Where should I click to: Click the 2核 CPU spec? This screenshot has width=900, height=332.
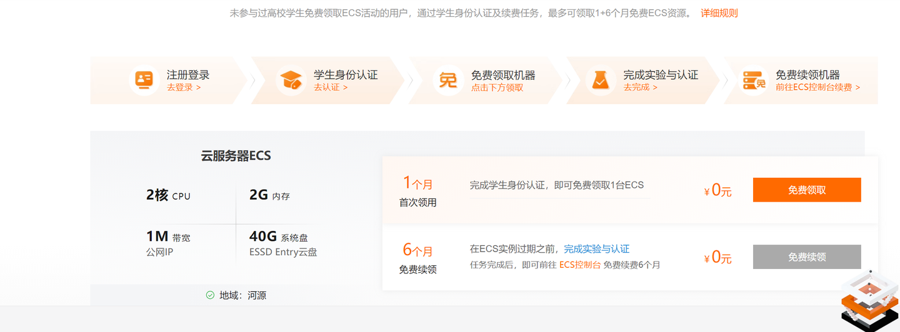click(168, 195)
